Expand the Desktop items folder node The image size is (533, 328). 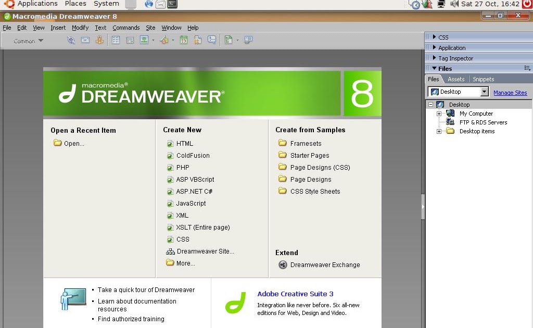439,131
